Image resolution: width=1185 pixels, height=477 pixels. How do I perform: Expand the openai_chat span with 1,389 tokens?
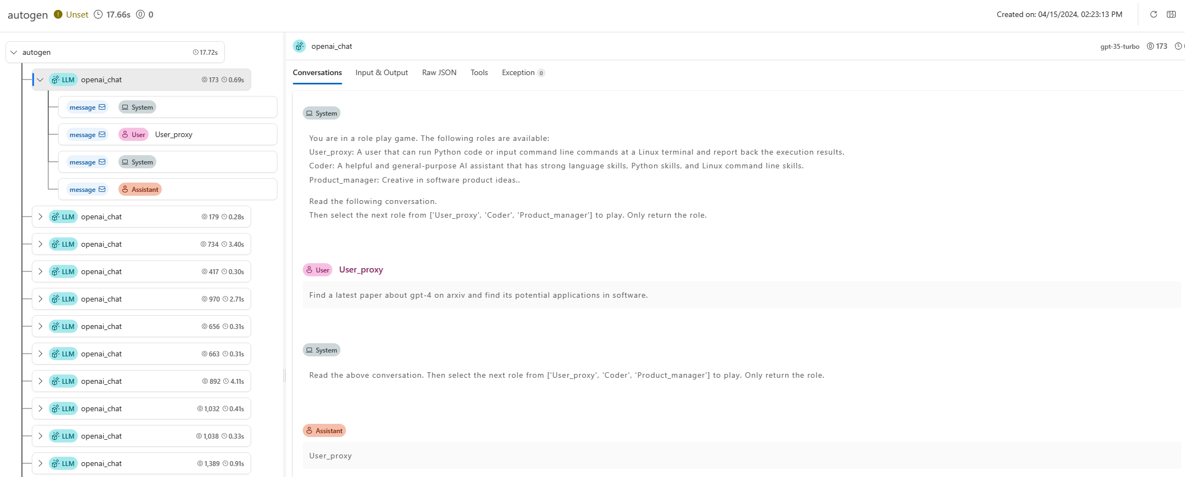(40, 463)
